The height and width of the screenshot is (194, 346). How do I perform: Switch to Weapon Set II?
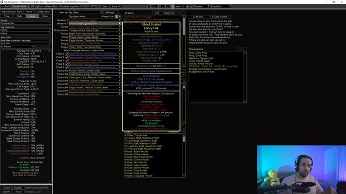coord(119,17)
